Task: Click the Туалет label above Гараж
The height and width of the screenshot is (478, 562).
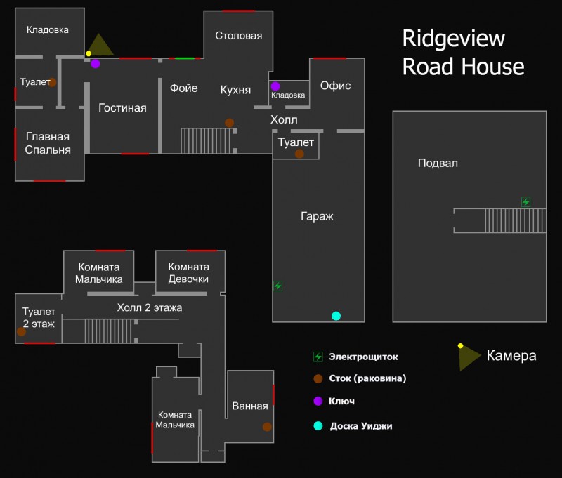Action: pyautogui.click(x=296, y=142)
